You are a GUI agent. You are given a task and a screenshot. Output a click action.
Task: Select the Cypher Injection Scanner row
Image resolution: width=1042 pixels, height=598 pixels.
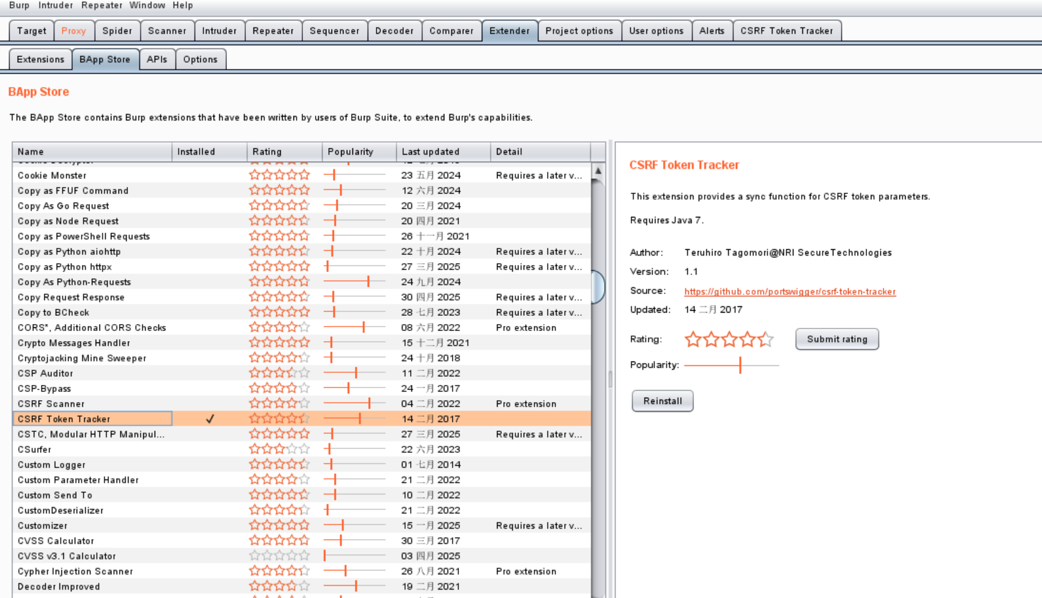(x=302, y=571)
